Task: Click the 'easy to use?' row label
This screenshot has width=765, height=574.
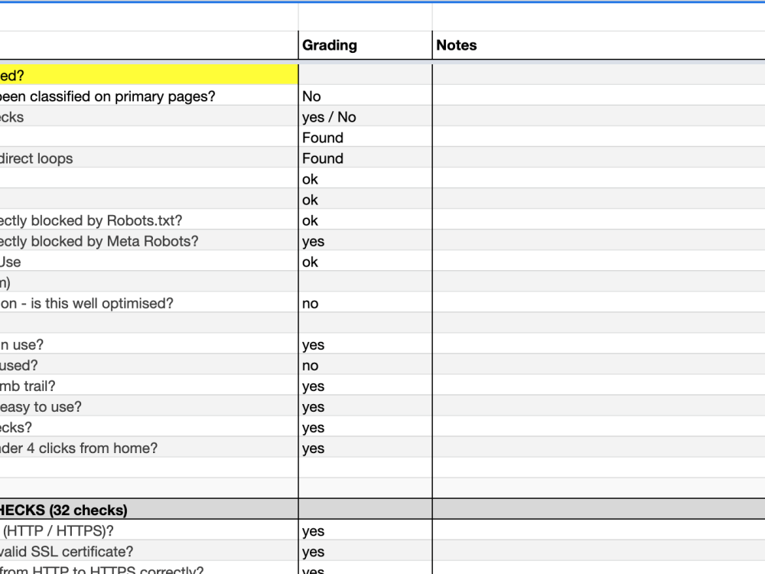Action: pyautogui.click(x=149, y=406)
